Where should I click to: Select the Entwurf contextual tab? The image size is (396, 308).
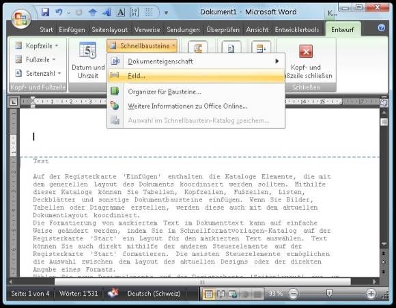pyautogui.click(x=343, y=30)
